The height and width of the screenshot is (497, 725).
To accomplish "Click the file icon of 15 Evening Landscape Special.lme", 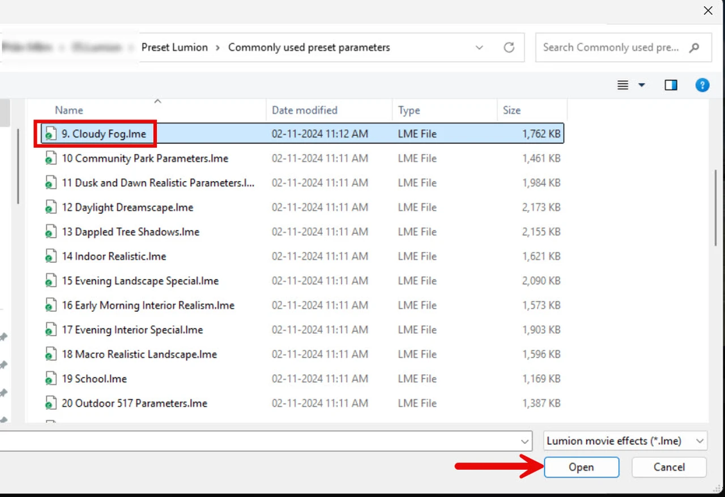I will click(x=50, y=281).
